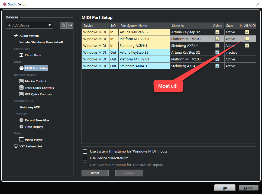262x194 pixels.
Task: Select VST Quick Controls entry
Action: (38, 94)
